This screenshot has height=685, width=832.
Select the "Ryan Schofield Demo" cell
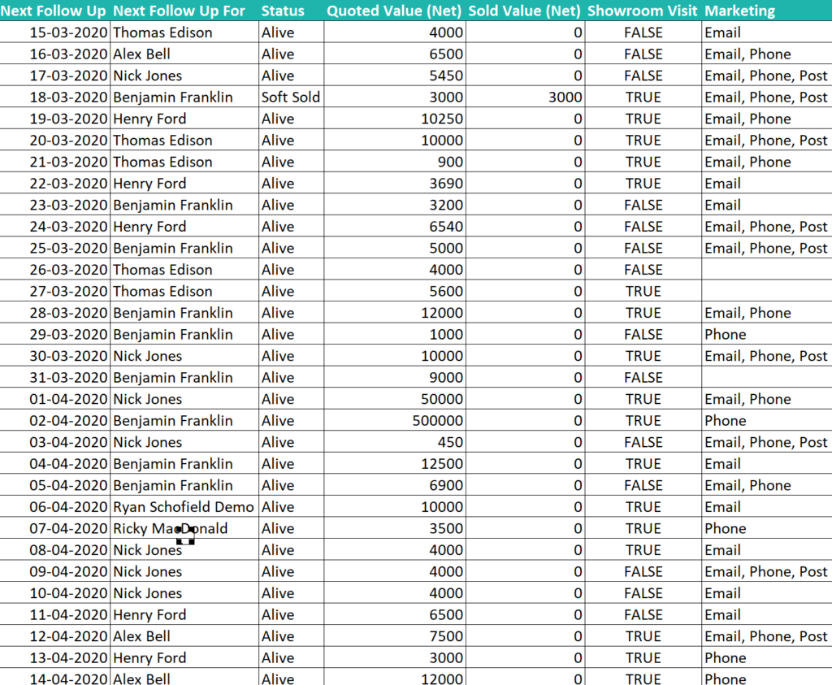click(x=184, y=507)
